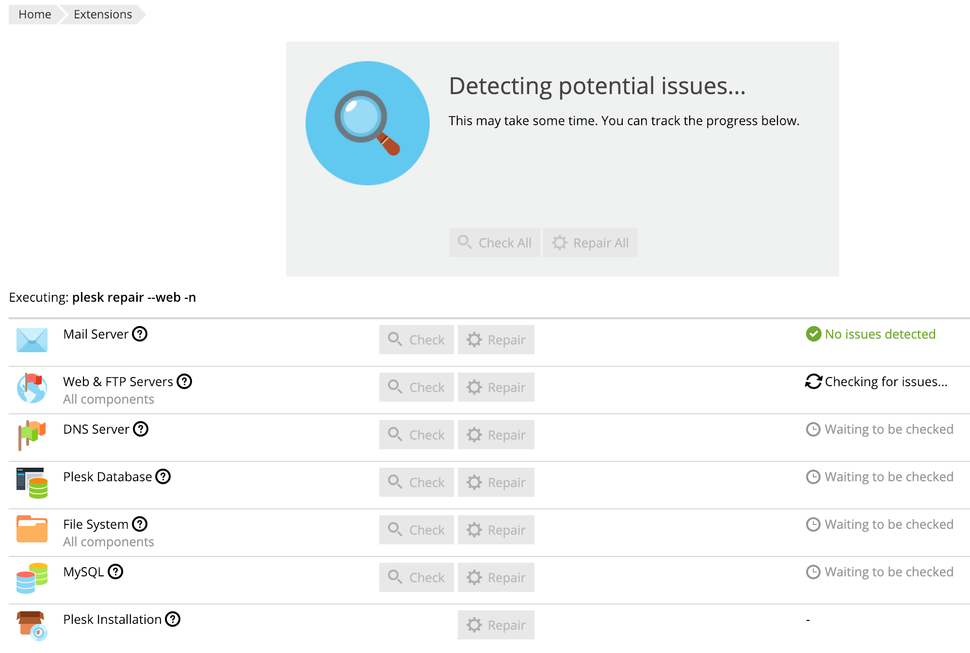Screen dimensions: 970x653
Task: Click the clock icon in File System row
Action: coord(813,524)
